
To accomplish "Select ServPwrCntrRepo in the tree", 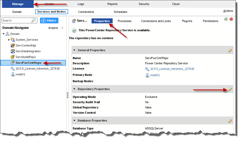I will 28,63.
